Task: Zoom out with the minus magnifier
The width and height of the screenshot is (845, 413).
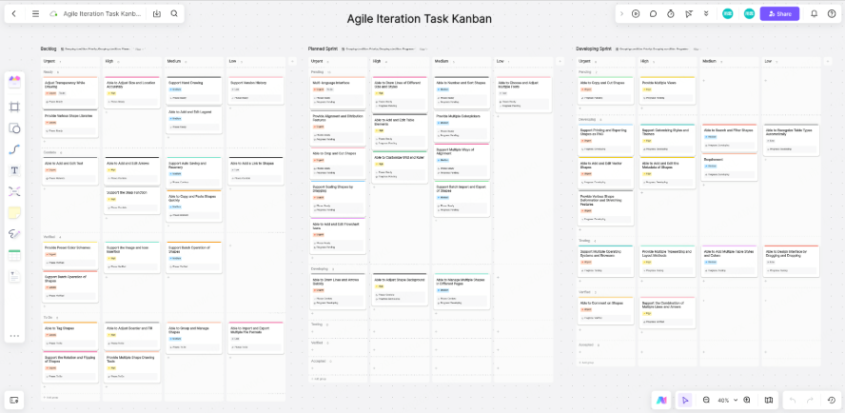Action: click(x=706, y=400)
